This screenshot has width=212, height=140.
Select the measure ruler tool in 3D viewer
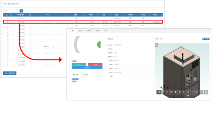pos(184,92)
